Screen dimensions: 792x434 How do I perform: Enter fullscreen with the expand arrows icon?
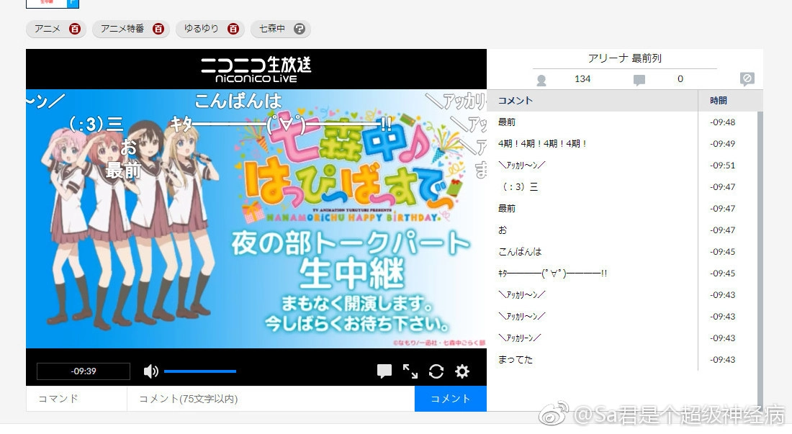410,371
